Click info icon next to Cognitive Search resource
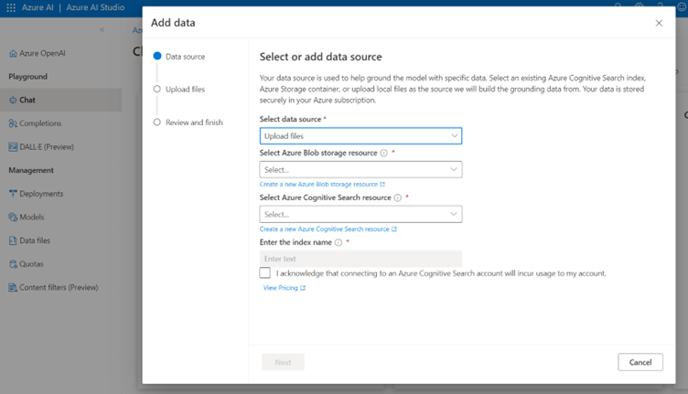Viewport: 688px width, 394px height. tap(398, 197)
